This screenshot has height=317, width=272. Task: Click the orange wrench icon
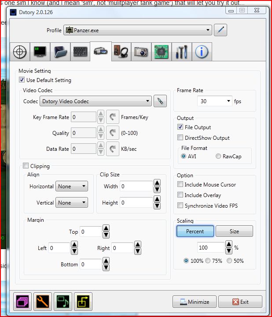pos(43,302)
